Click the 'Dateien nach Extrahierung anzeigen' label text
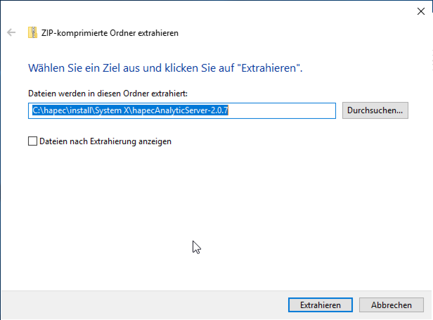Viewport: 433px width, 320px height. click(105, 141)
